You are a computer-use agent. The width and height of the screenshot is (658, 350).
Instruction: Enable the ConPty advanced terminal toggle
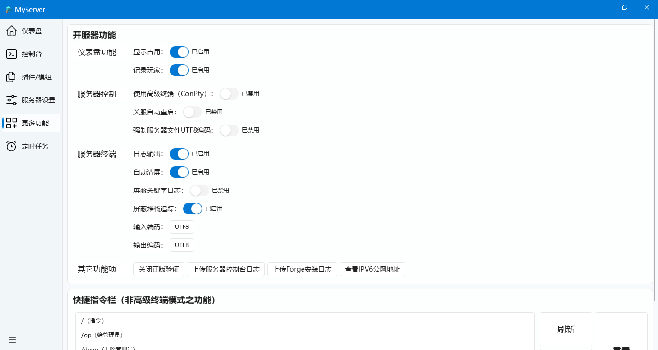(x=229, y=94)
